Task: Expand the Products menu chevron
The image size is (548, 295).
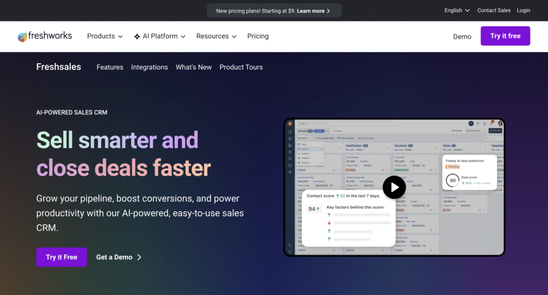Action: [120, 36]
